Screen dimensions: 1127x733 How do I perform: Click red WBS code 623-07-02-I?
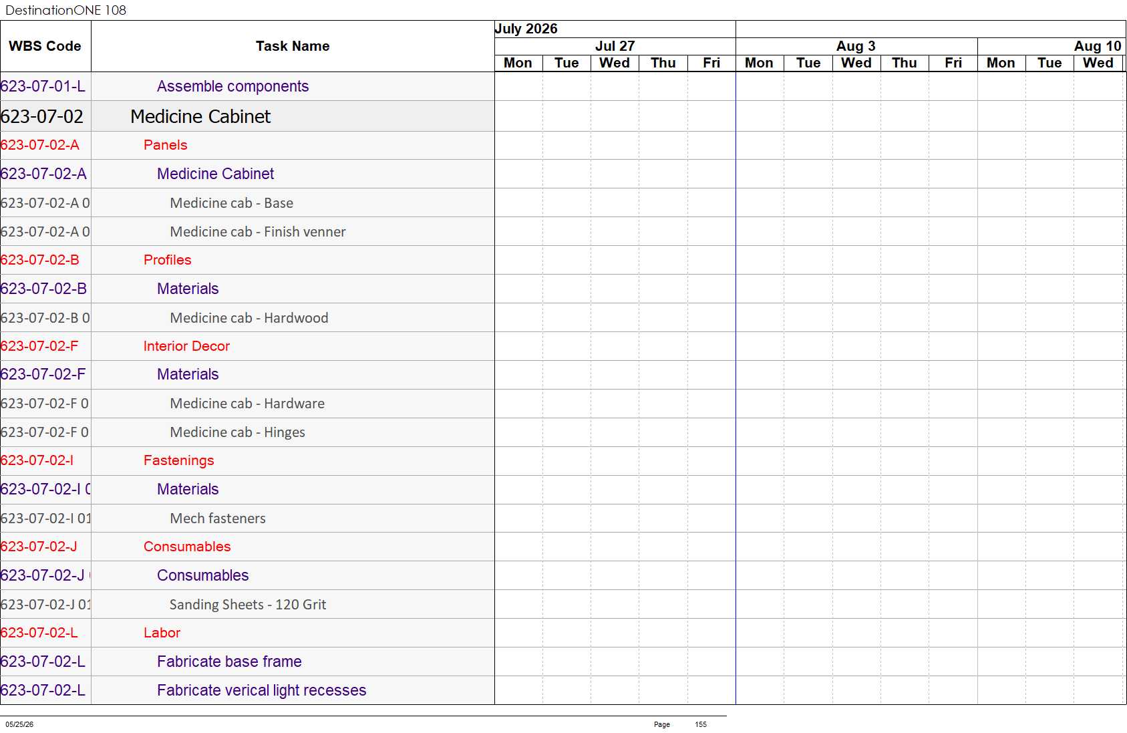click(37, 460)
